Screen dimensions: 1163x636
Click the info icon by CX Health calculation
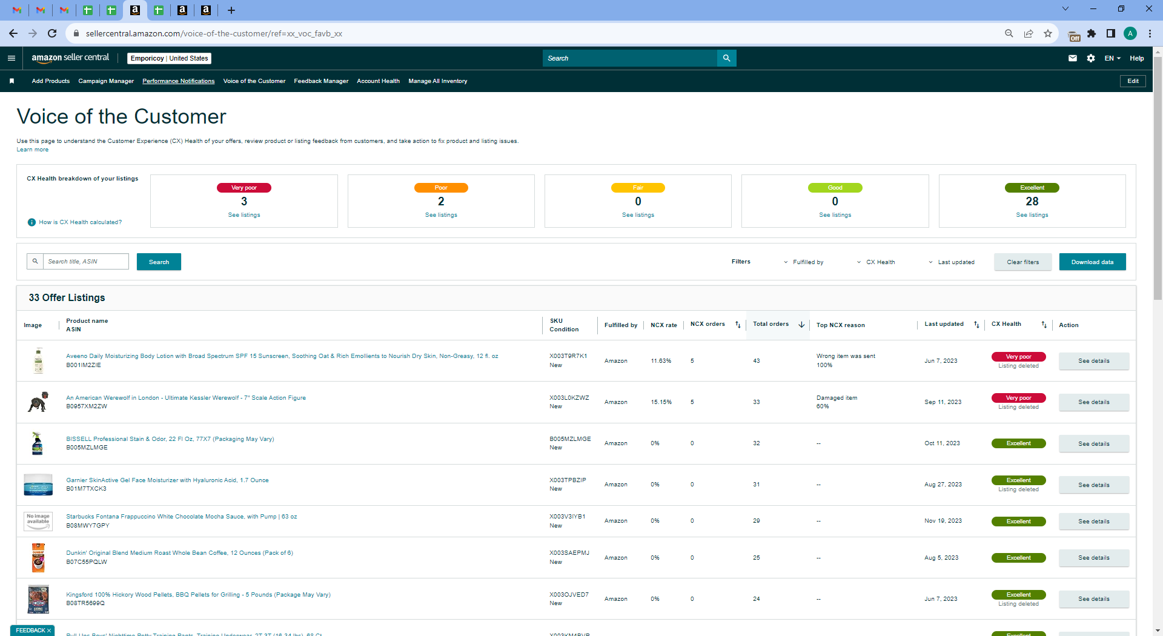pyautogui.click(x=31, y=222)
